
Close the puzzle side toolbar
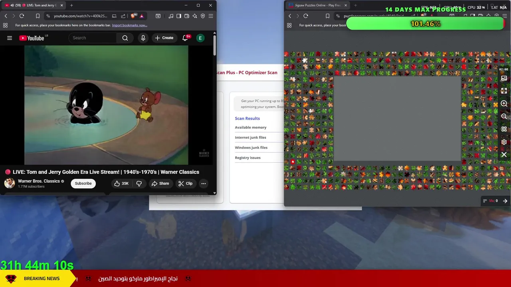coord(504,155)
